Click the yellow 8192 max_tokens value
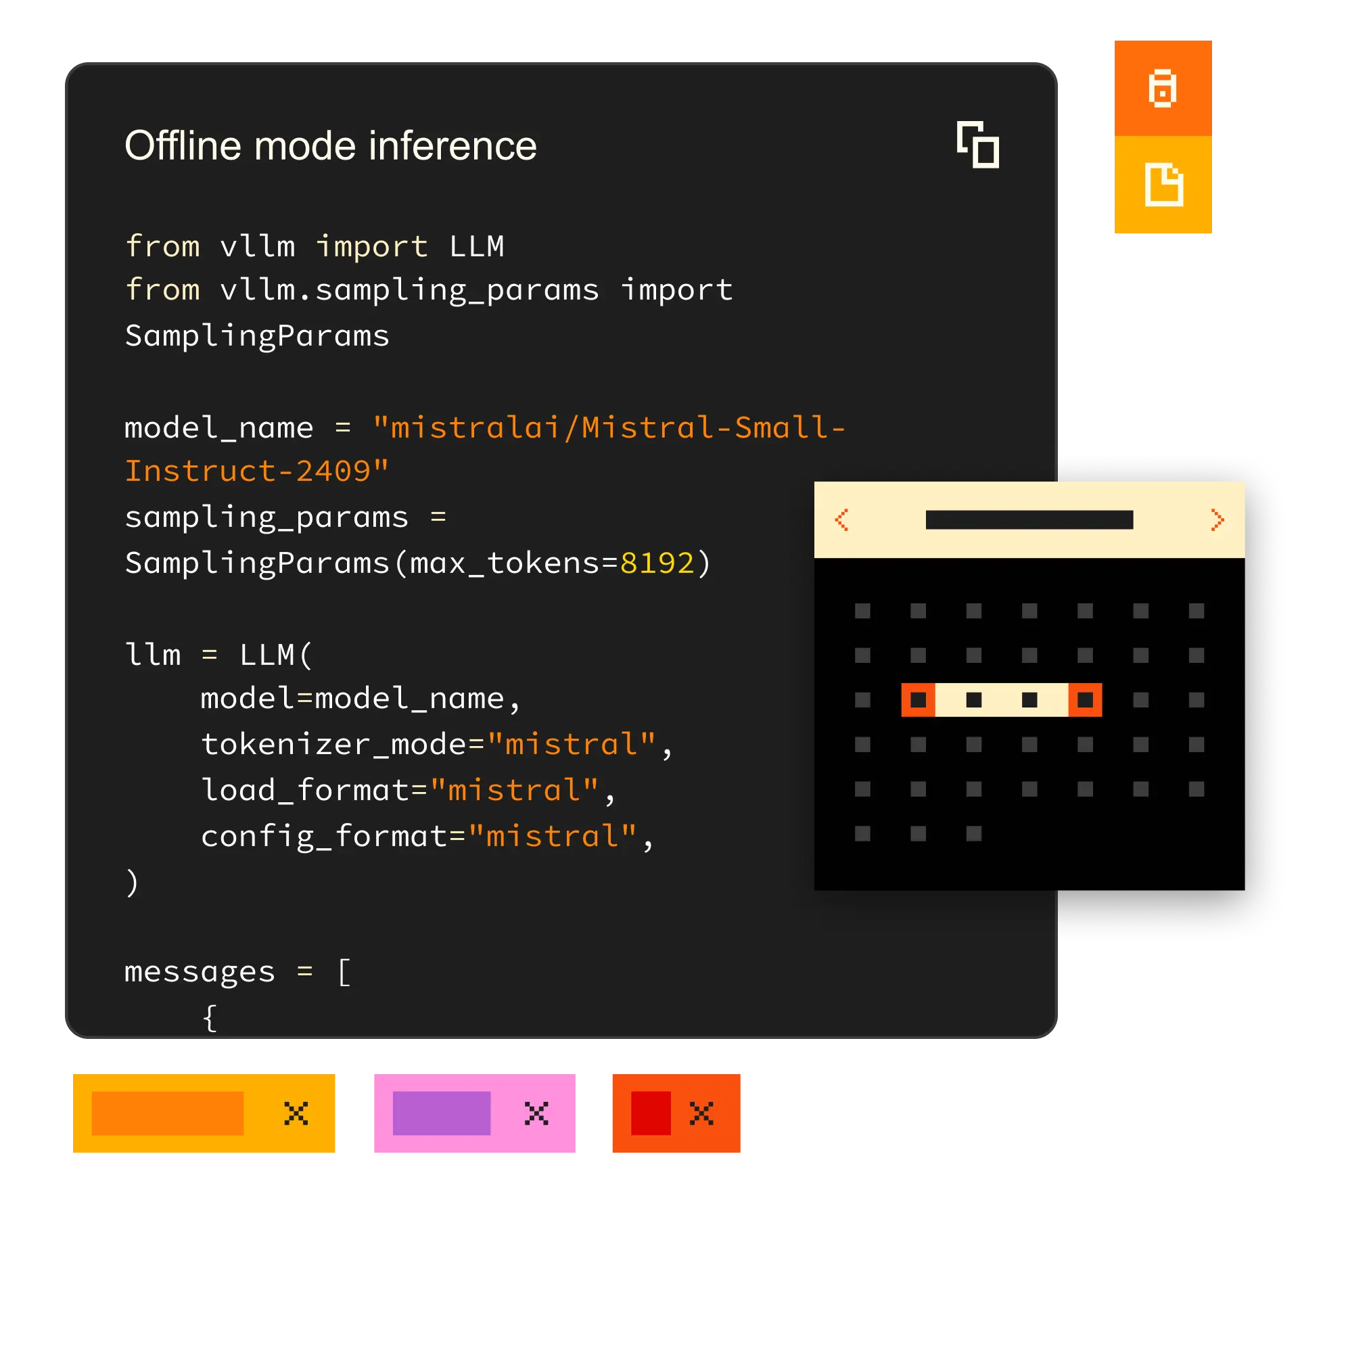 (657, 563)
